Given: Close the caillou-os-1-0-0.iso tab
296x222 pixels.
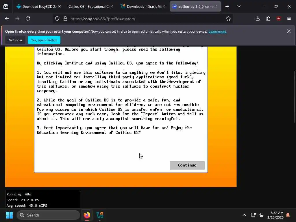Looking at the screenshot, I should click(x=216, y=6).
